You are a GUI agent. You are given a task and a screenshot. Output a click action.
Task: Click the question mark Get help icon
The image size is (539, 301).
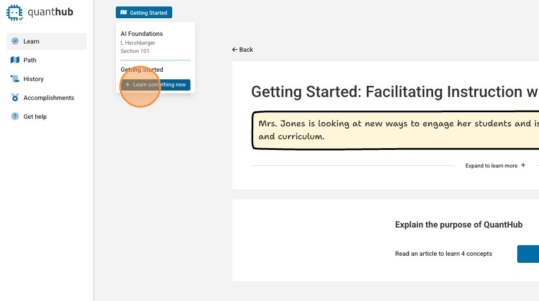click(15, 116)
